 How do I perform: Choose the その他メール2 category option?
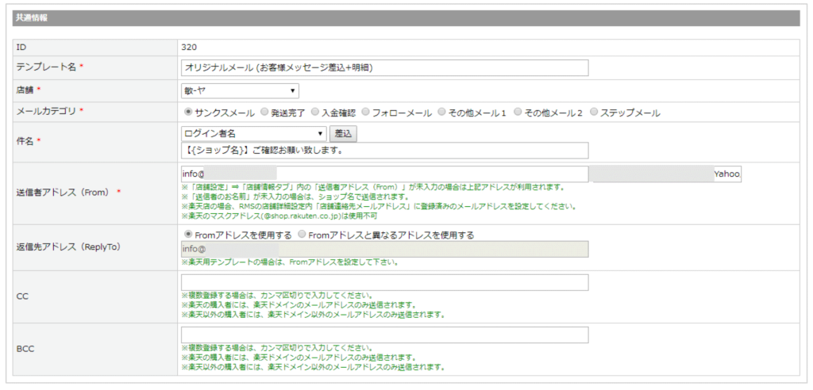coord(518,113)
